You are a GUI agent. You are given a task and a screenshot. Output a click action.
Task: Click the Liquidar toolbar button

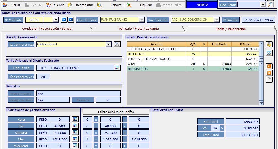[x=140, y=5]
